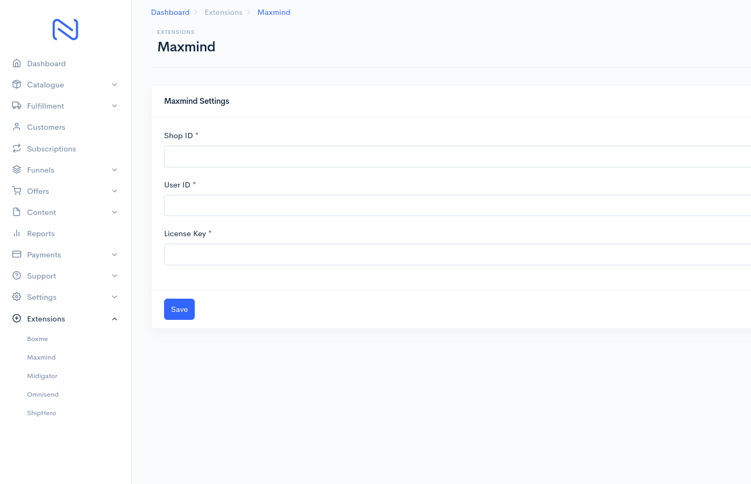
Task: Click the Maxmind page title
Action: (186, 47)
